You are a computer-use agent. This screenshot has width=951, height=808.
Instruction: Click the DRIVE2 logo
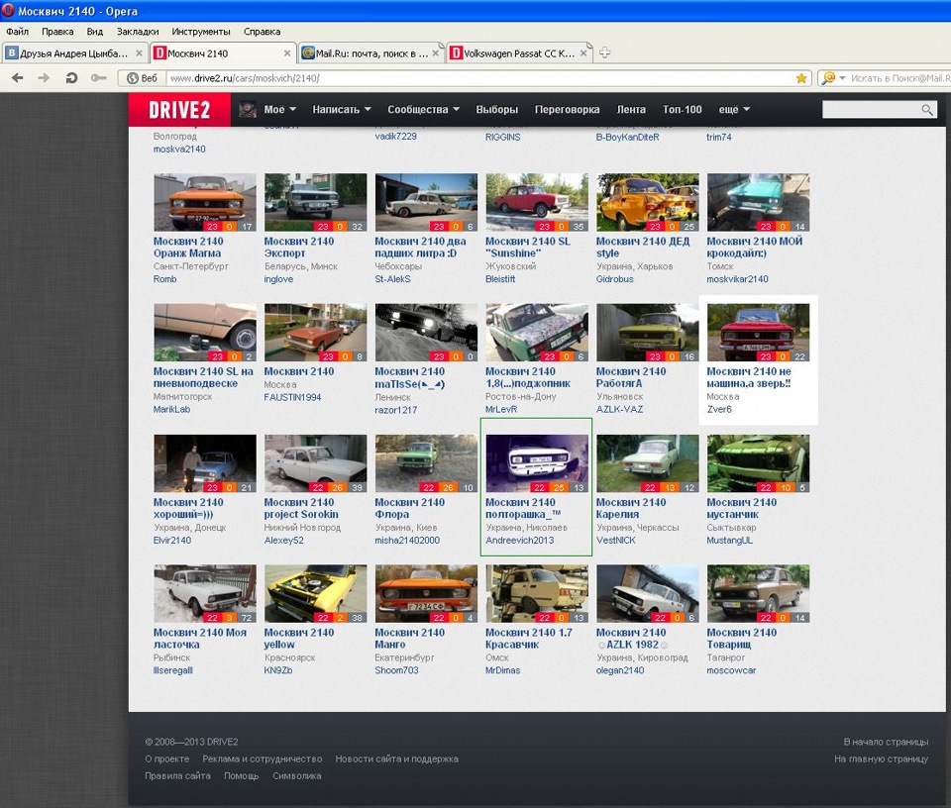[179, 110]
